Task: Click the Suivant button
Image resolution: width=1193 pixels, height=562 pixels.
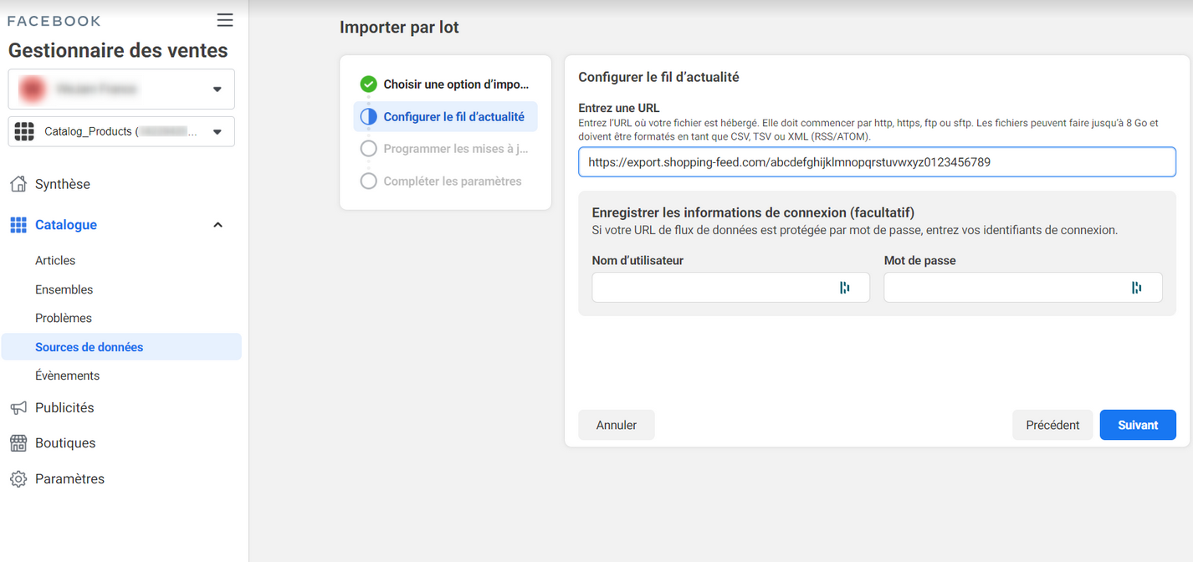Action: pyautogui.click(x=1138, y=425)
